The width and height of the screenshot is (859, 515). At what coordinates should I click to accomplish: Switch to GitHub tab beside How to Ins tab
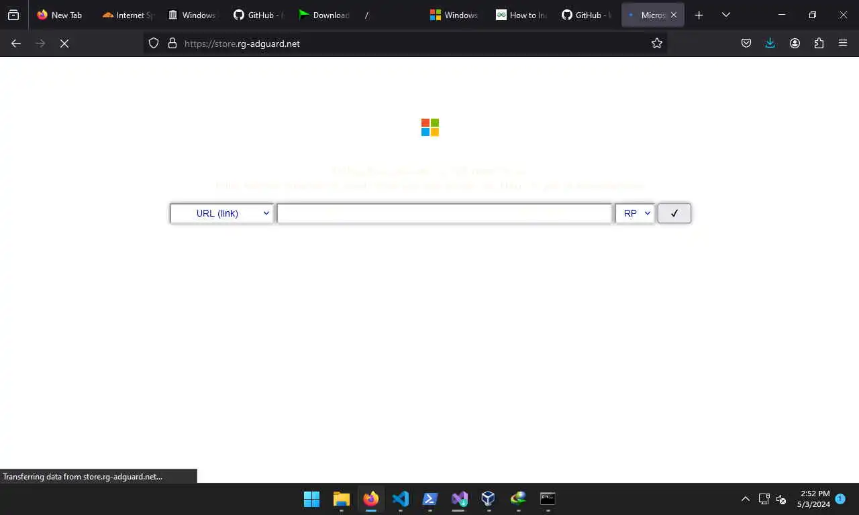pyautogui.click(x=587, y=15)
